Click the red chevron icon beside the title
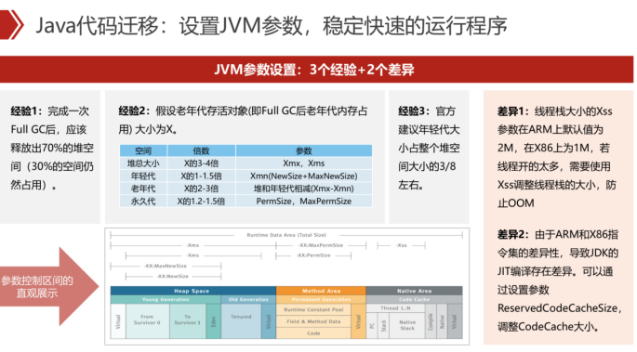 [11, 25]
